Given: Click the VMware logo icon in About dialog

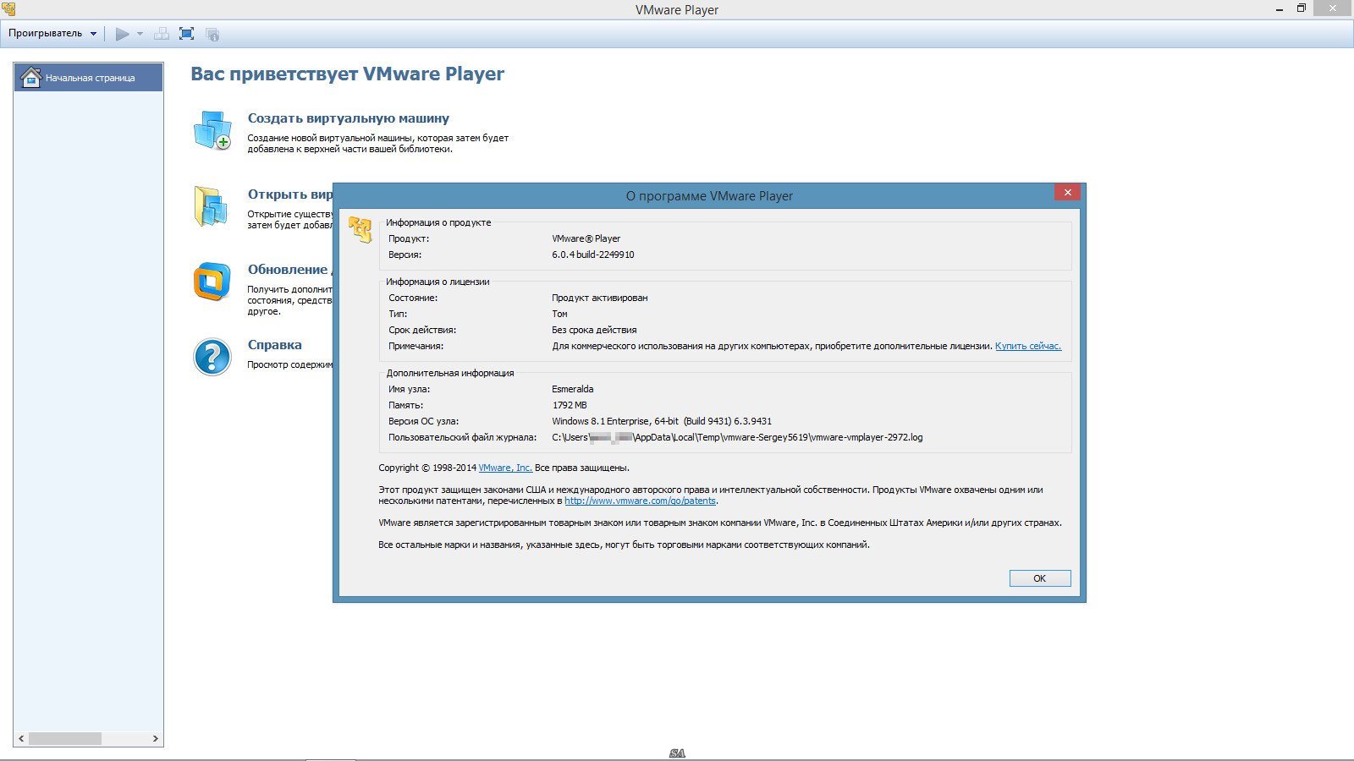Looking at the screenshot, I should pyautogui.click(x=361, y=230).
